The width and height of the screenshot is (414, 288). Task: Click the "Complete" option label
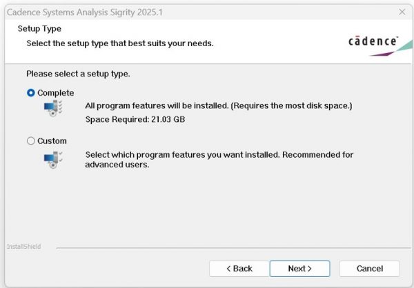[56, 93]
